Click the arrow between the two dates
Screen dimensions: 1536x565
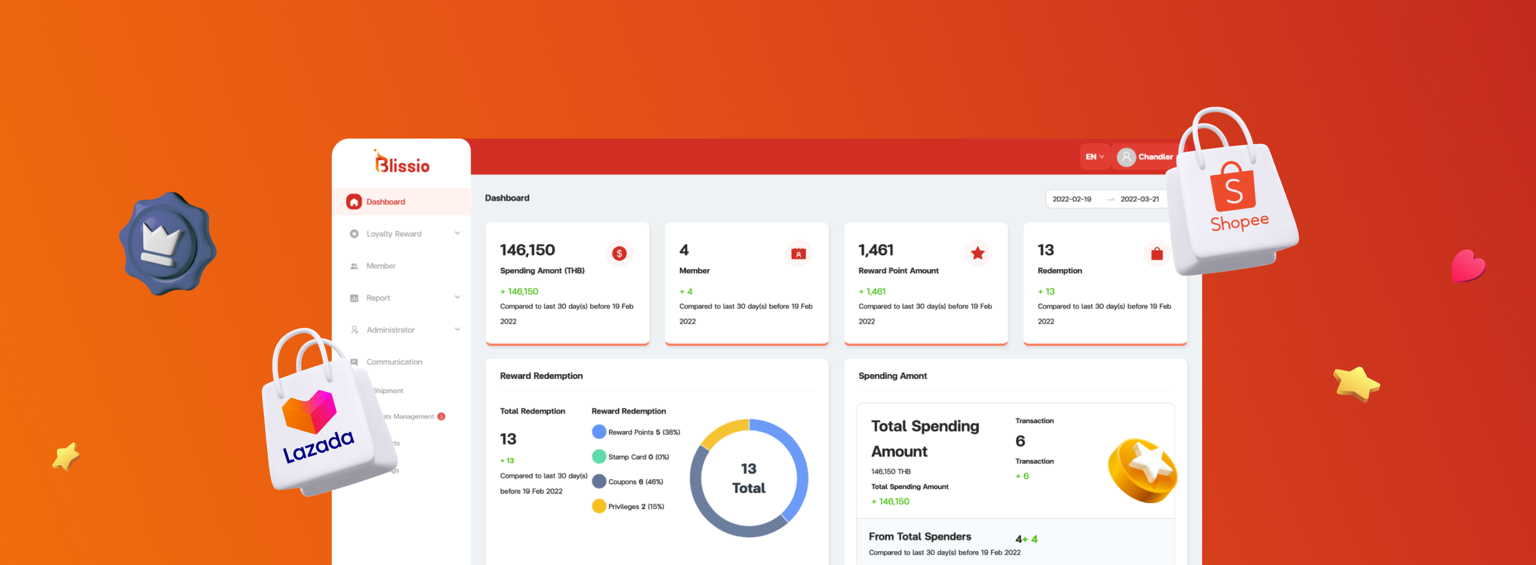pos(1110,200)
